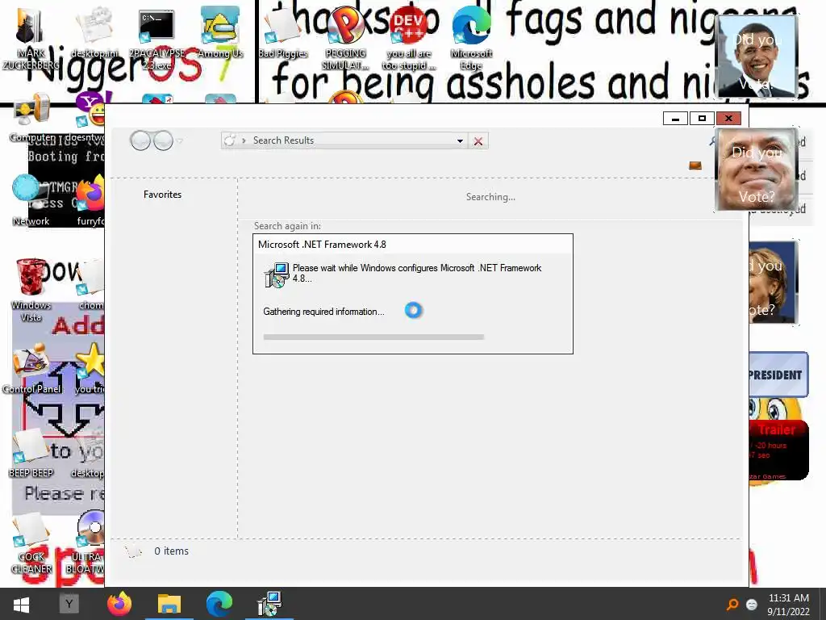The width and height of the screenshot is (826, 620).
Task: Select the Among Us desktop shortcut
Action: pos(220,32)
